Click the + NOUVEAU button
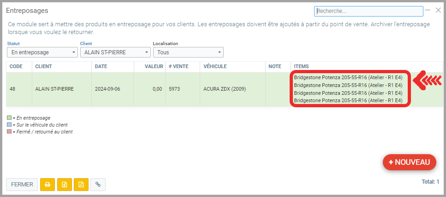The width and height of the screenshot is (446, 197). point(409,162)
